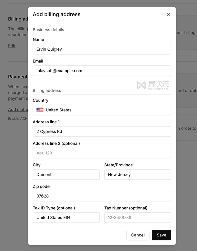Focus the Tax Number input field
This screenshot has width=197, height=251.
[138, 218]
